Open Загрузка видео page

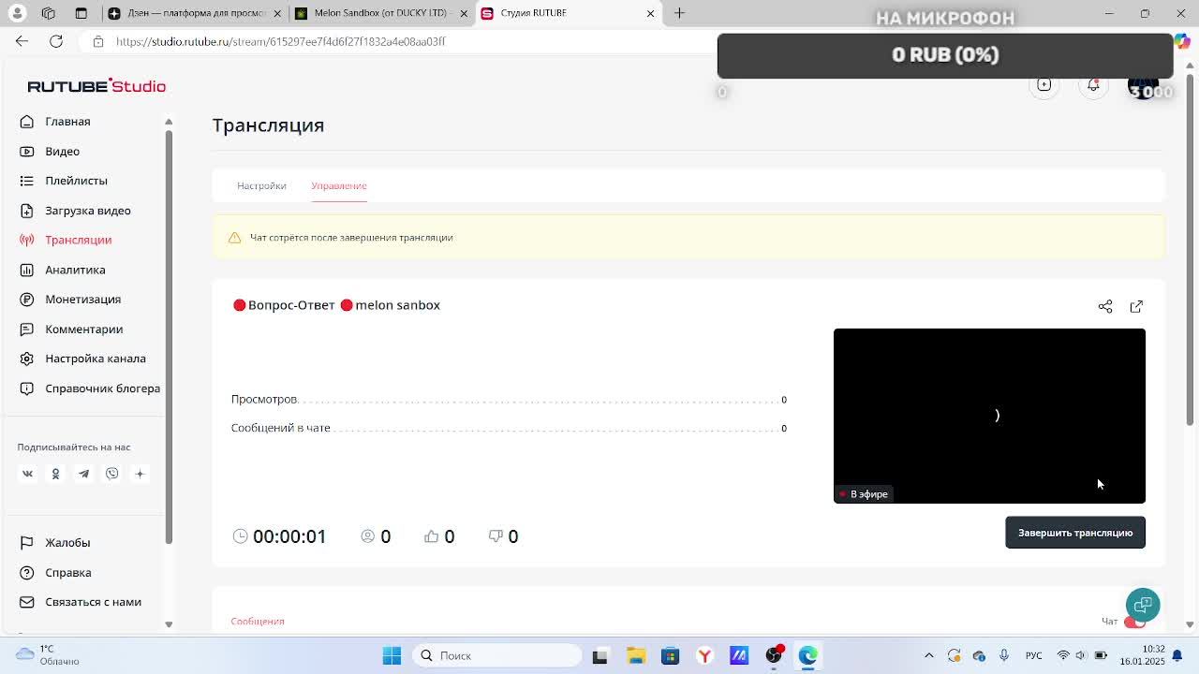coord(88,211)
